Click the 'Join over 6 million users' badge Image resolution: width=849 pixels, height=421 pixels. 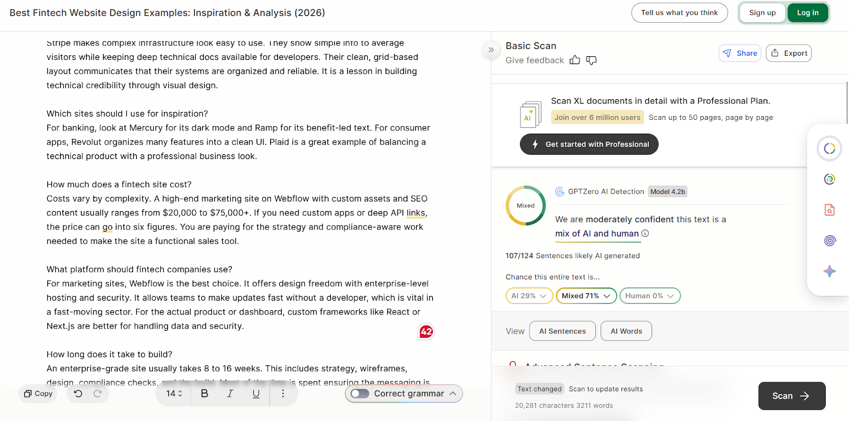point(597,117)
